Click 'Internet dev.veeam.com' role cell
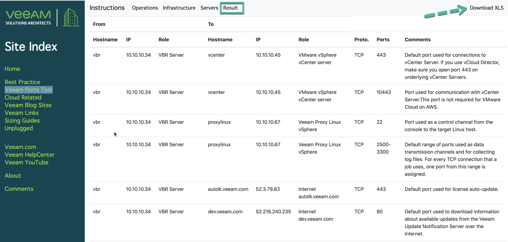Screen dimensions: 508x242 316,215
